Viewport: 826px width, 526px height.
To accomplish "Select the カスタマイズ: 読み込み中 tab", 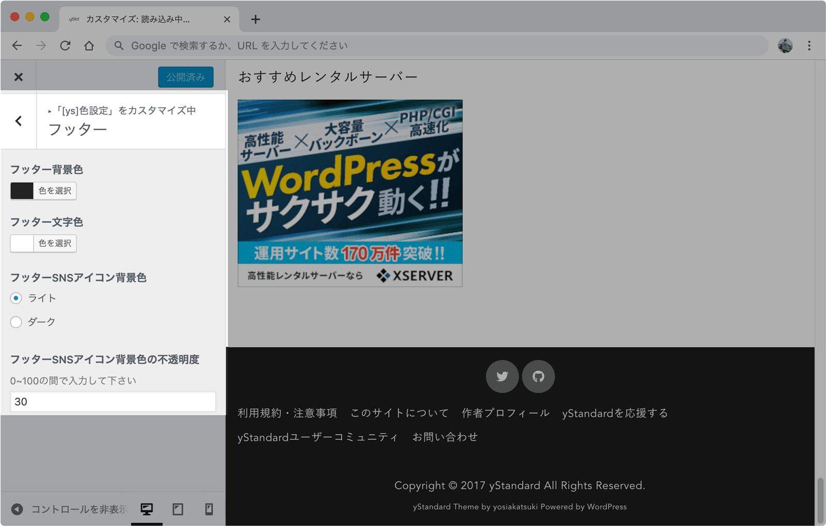I will point(149,20).
